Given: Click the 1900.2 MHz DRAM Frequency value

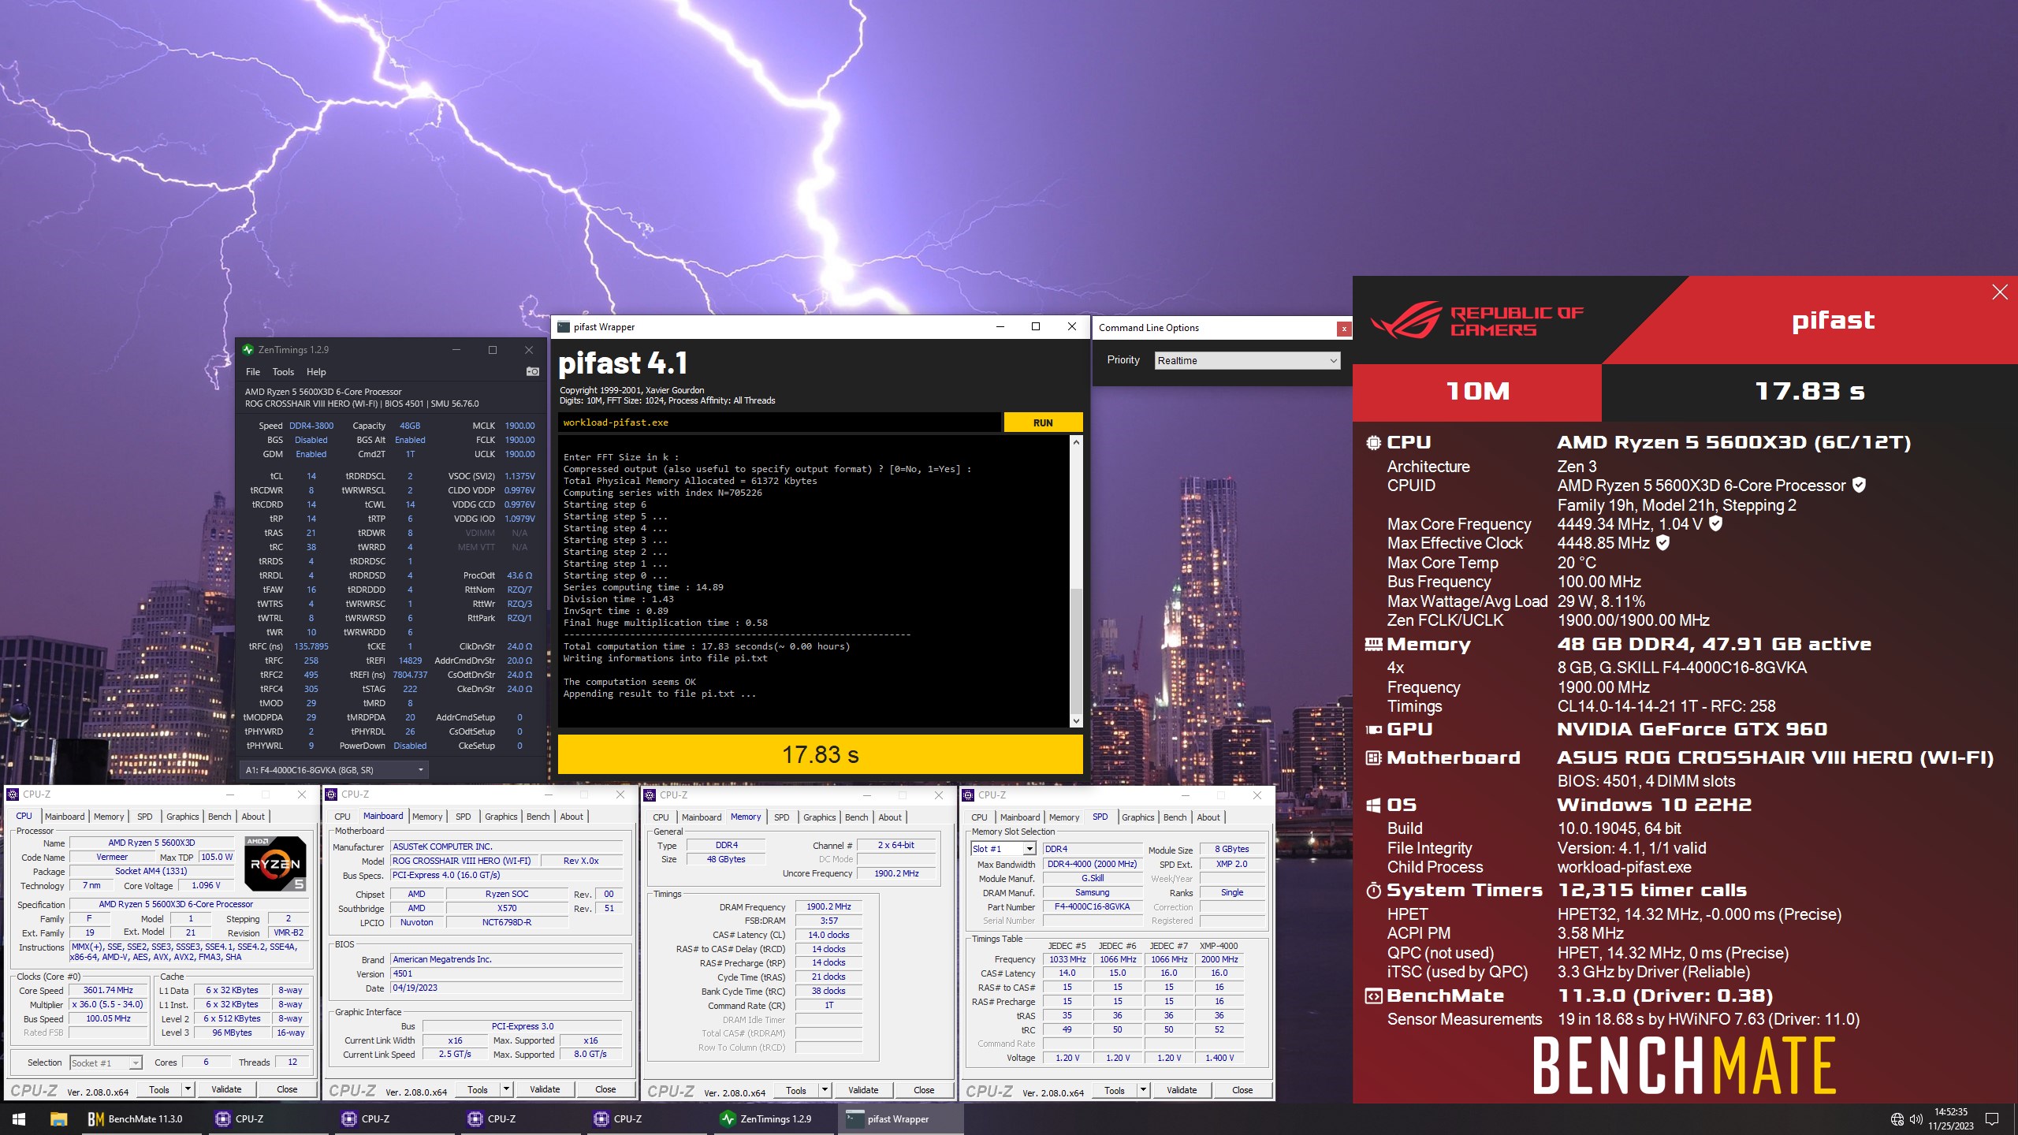Looking at the screenshot, I should click(x=828, y=906).
